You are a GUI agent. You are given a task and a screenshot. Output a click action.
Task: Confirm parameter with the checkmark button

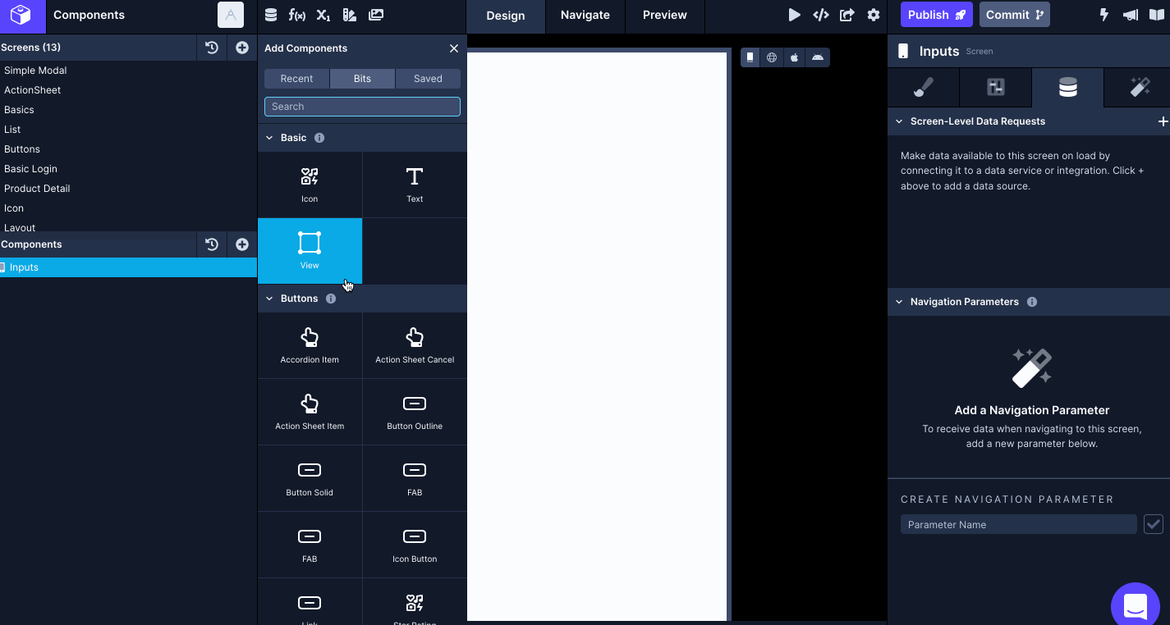1154,524
